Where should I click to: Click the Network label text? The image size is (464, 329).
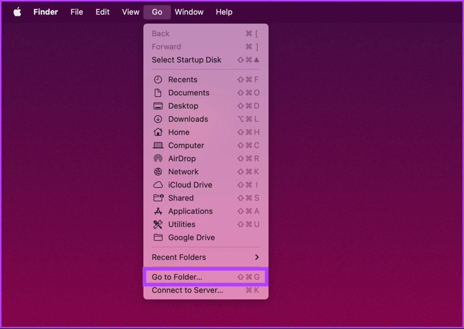coord(184,172)
